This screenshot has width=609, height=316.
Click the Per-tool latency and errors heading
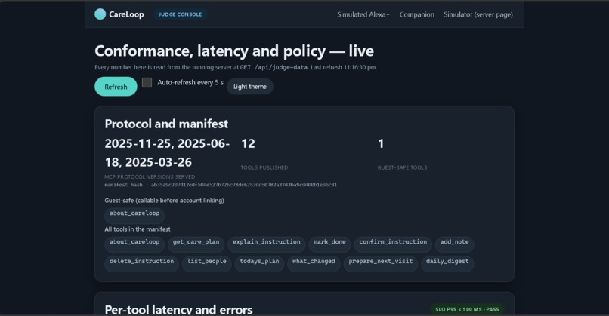[178, 309]
